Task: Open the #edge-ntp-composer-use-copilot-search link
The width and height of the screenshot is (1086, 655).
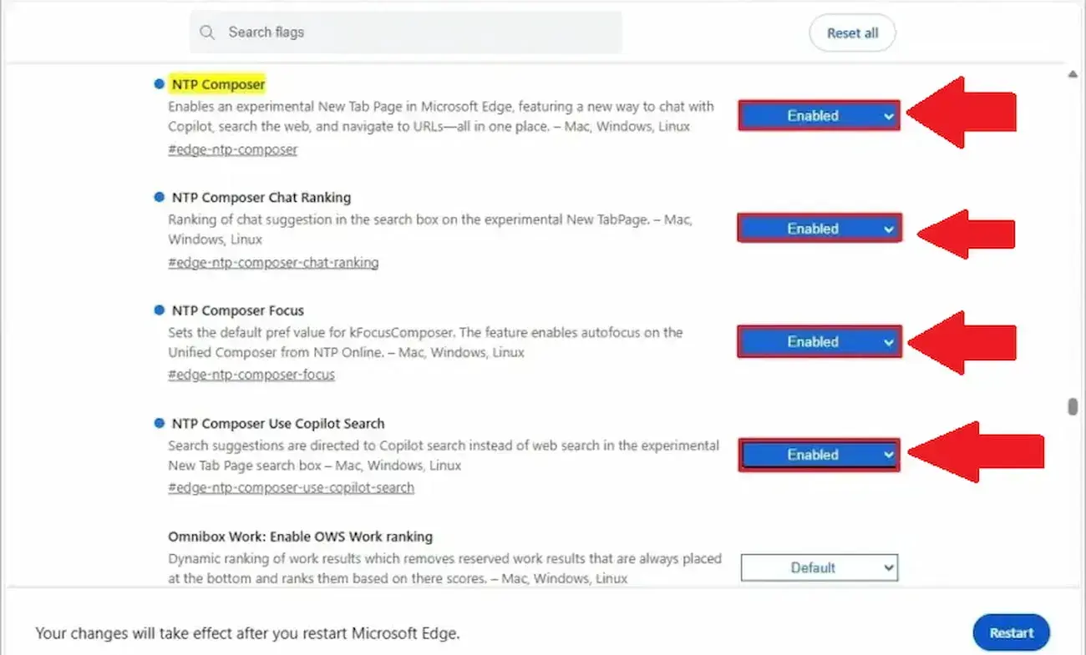Action: (x=291, y=487)
